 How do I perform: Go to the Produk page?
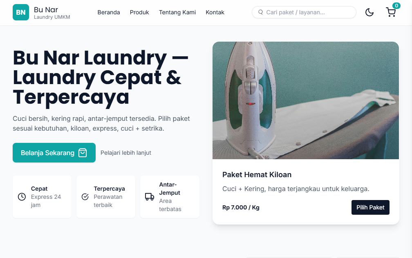tap(139, 12)
